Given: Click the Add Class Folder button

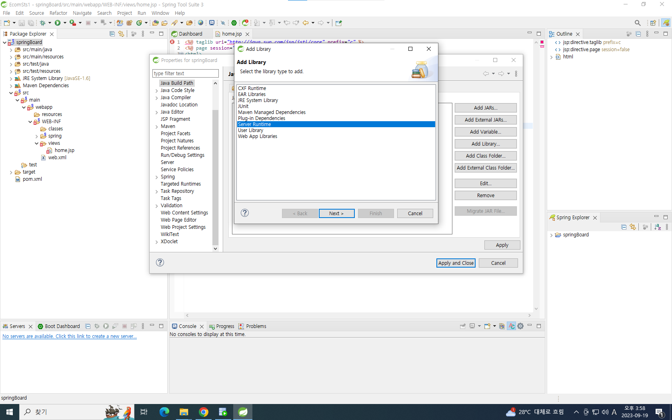Looking at the screenshot, I should 486,156.
